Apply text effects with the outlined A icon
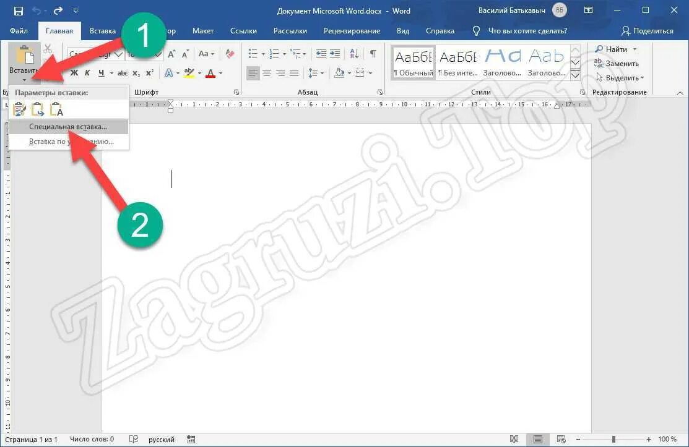This screenshot has height=447, width=689. (169, 73)
